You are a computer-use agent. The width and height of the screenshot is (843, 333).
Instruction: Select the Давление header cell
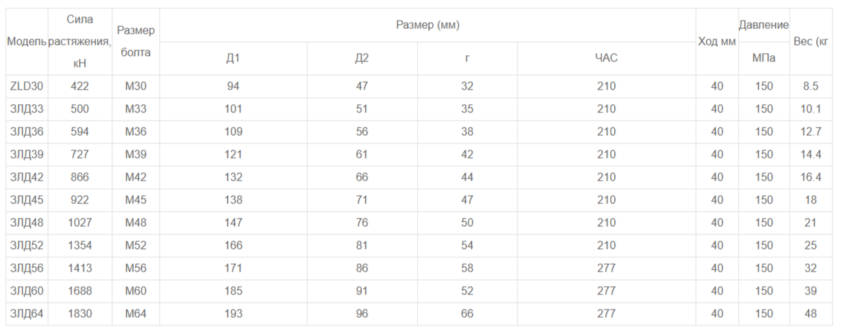point(764,25)
